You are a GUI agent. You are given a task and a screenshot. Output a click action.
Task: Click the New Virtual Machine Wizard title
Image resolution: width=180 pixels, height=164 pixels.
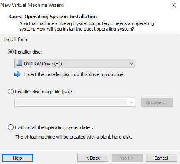[x=32, y=5]
